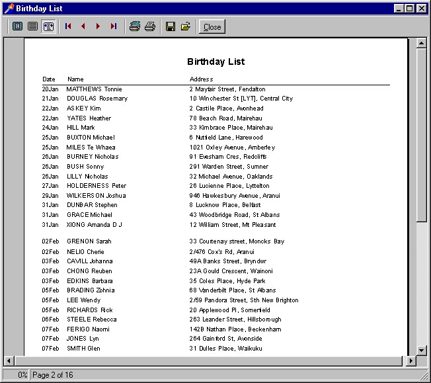
Task: Click the vertical scrollbar down arrow
Action: (421, 351)
